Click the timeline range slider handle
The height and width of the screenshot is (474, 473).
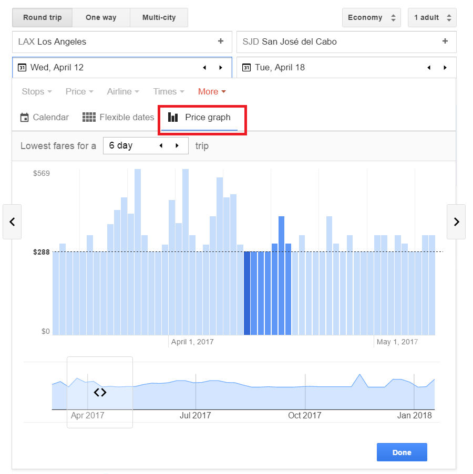(x=100, y=392)
